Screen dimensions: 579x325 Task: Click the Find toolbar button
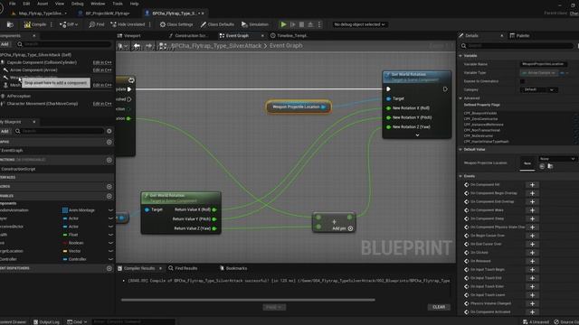pos(97,24)
